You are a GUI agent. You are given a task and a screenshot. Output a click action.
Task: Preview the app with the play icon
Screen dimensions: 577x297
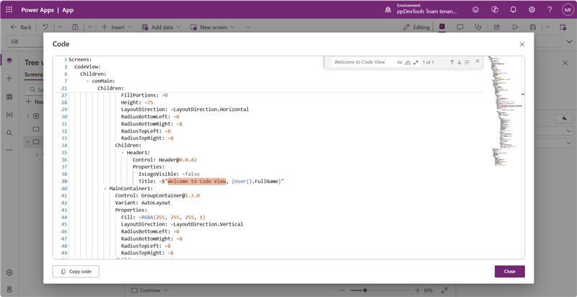coord(515,27)
